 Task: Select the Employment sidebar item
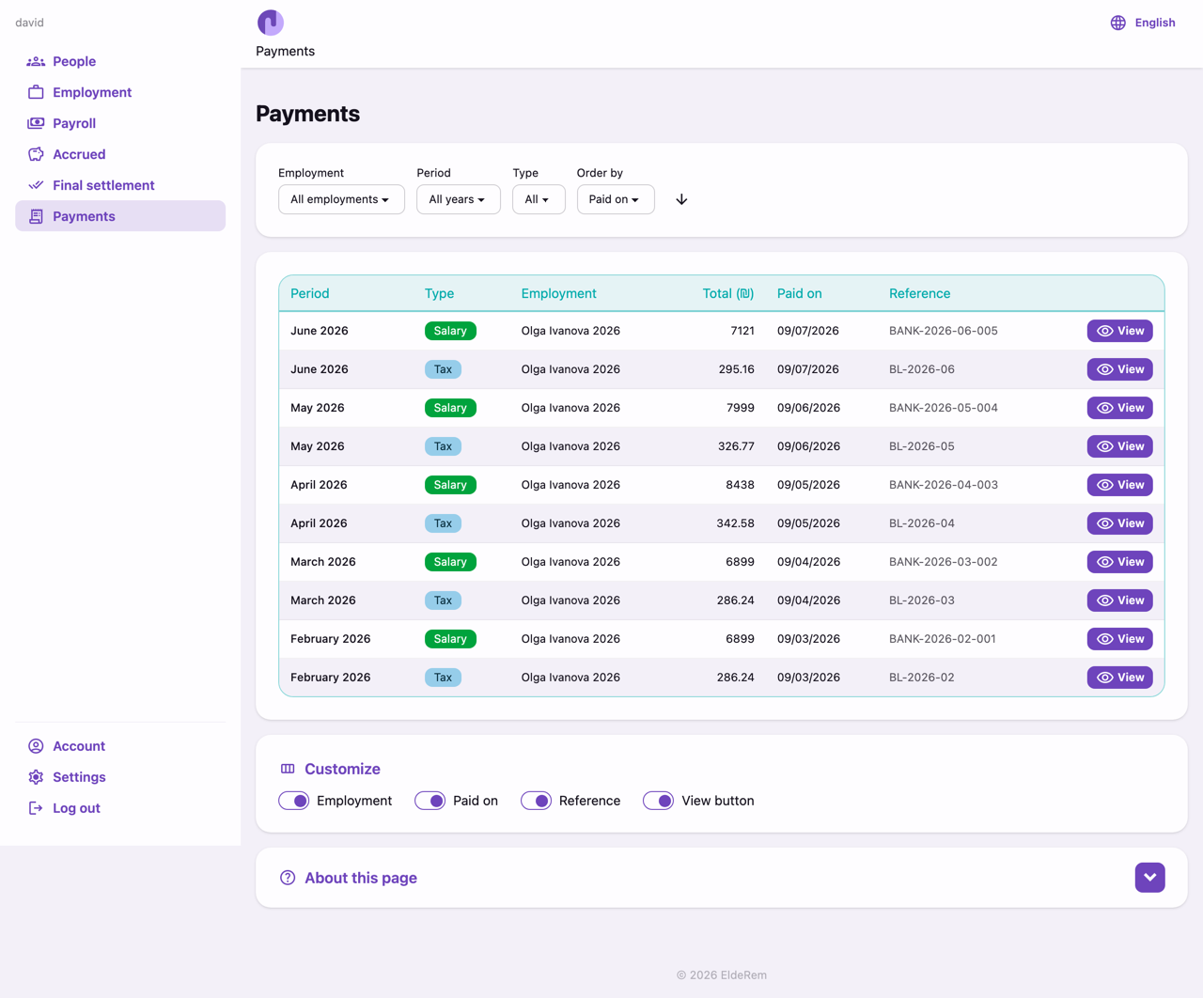(x=120, y=92)
